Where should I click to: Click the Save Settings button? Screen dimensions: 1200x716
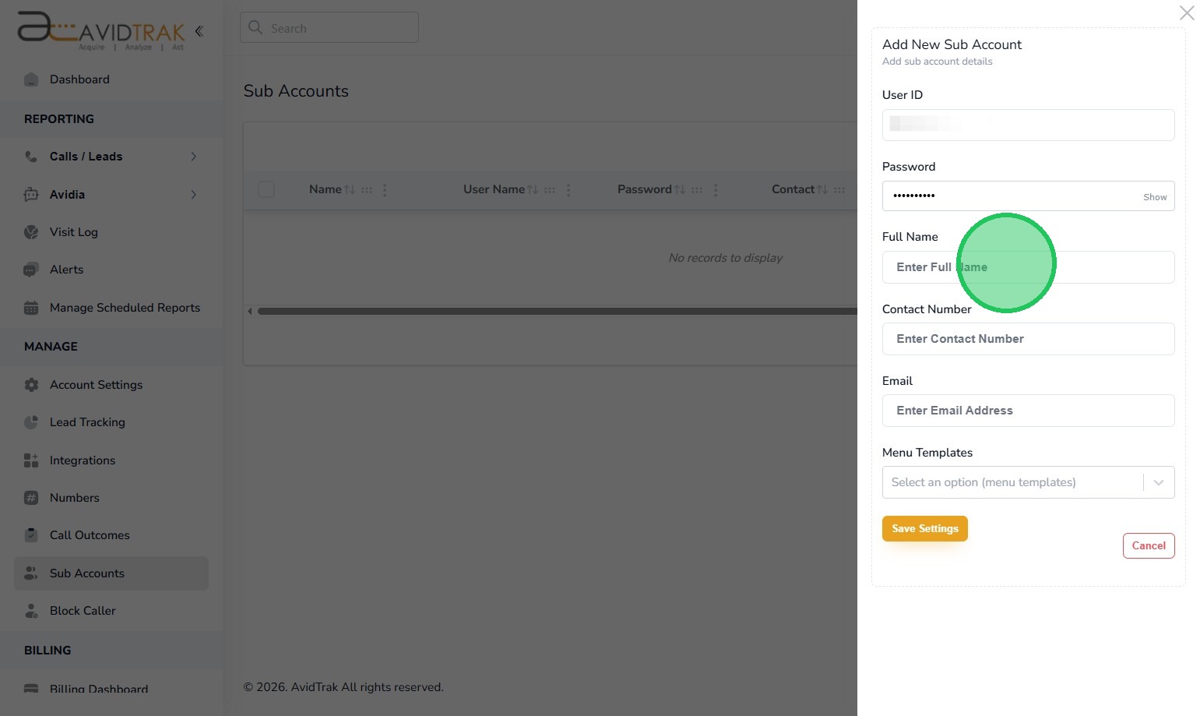tap(925, 528)
